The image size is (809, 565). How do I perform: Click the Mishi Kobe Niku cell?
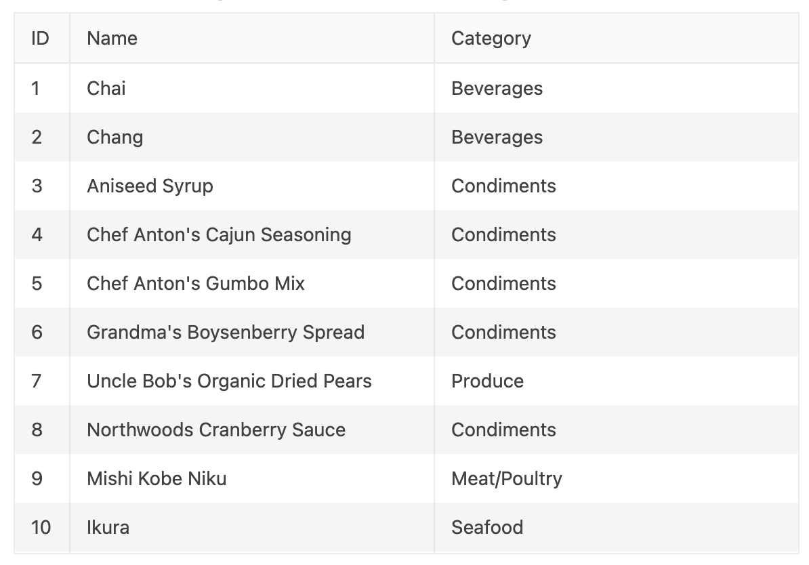tap(157, 478)
